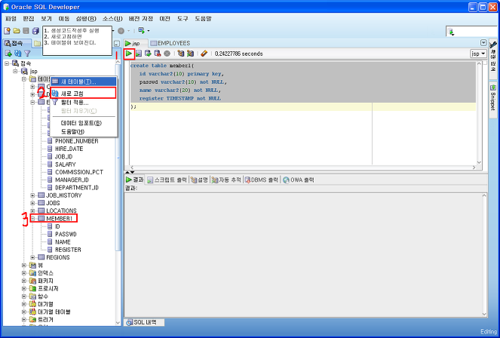500x338 pixels.
Task: Click the Explain Plan icon in worksheet toolbar
Action: (x=181, y=54)
